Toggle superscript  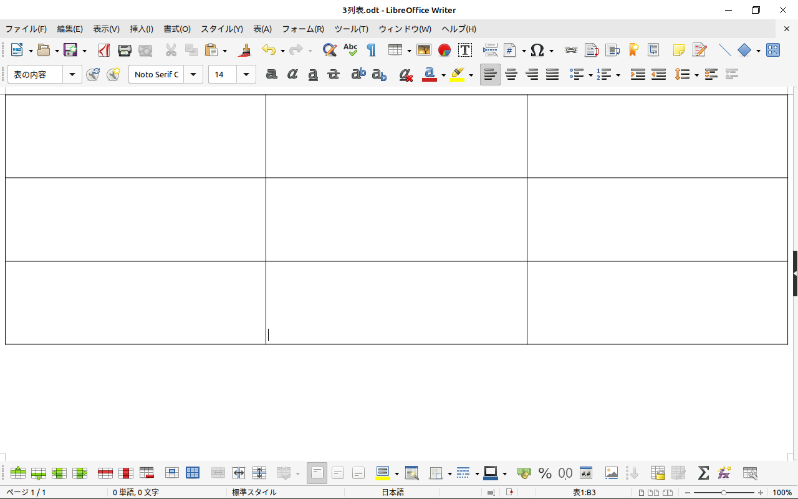click(x=358, y=75)
